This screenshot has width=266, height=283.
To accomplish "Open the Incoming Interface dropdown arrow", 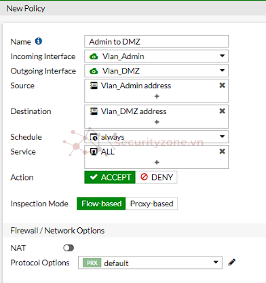I will (222, 56).
